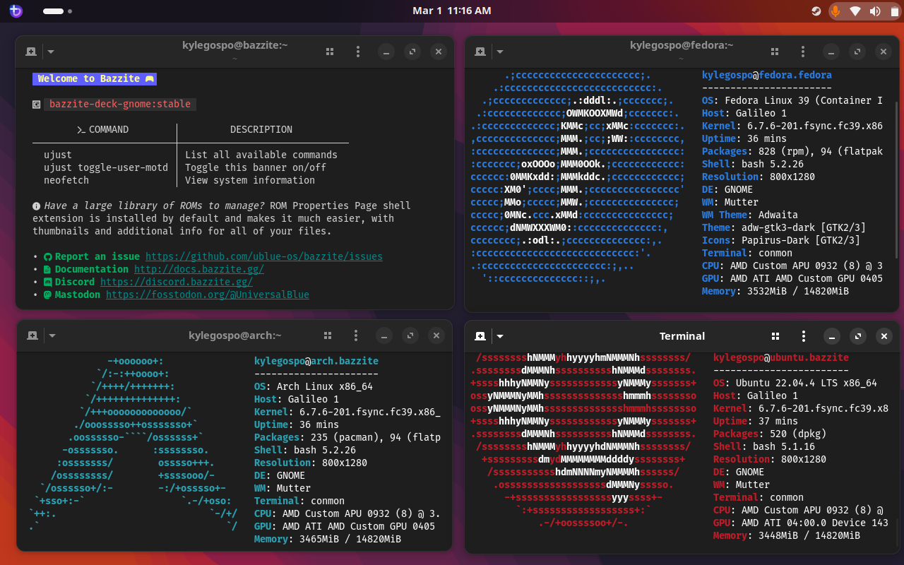Expand the profile dropdown arrow in the bazzite terminal
This screenshot has width=904, height=565.
tap(51, 52)
